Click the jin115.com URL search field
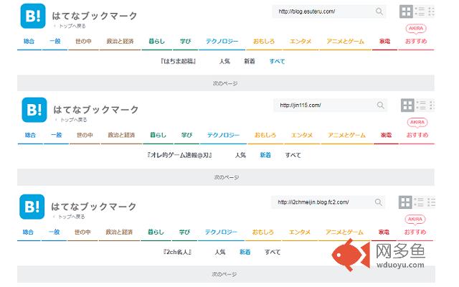 click(x=323, y=105)
